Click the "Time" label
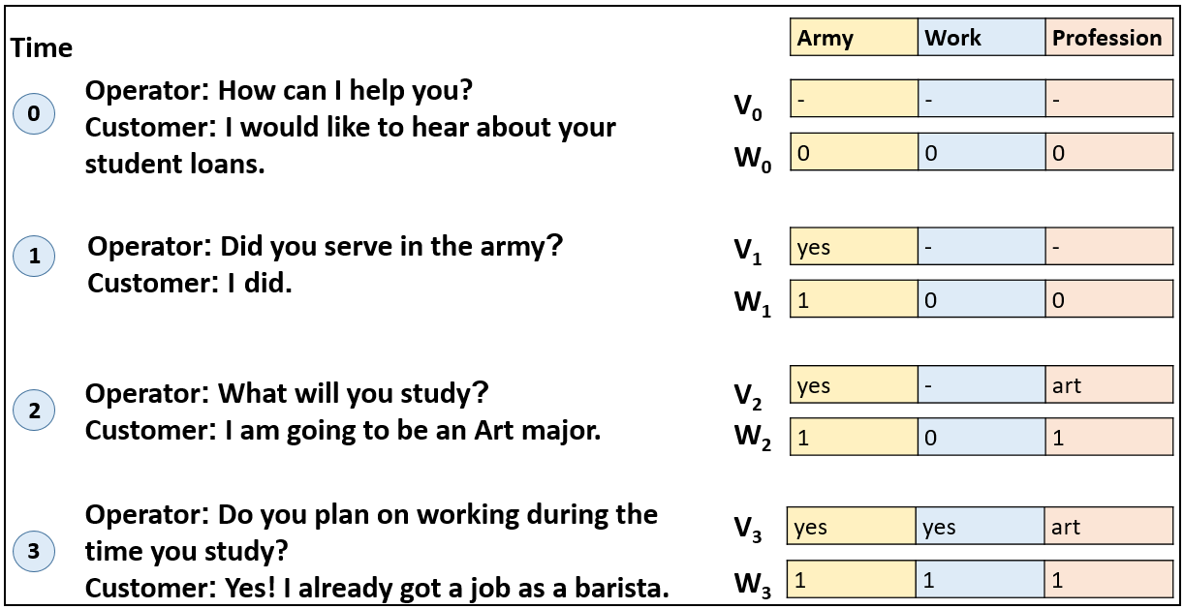The image size is (1184, 609). [42, 48]
